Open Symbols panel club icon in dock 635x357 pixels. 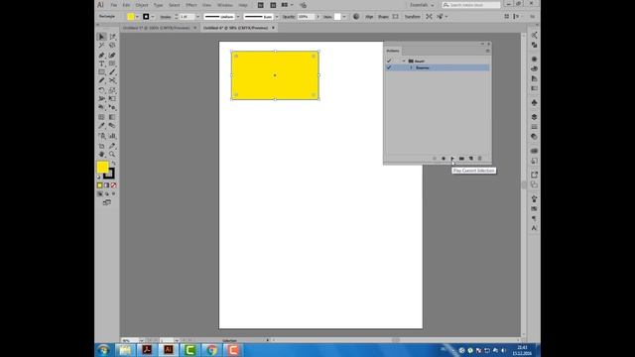pos(534,103)
